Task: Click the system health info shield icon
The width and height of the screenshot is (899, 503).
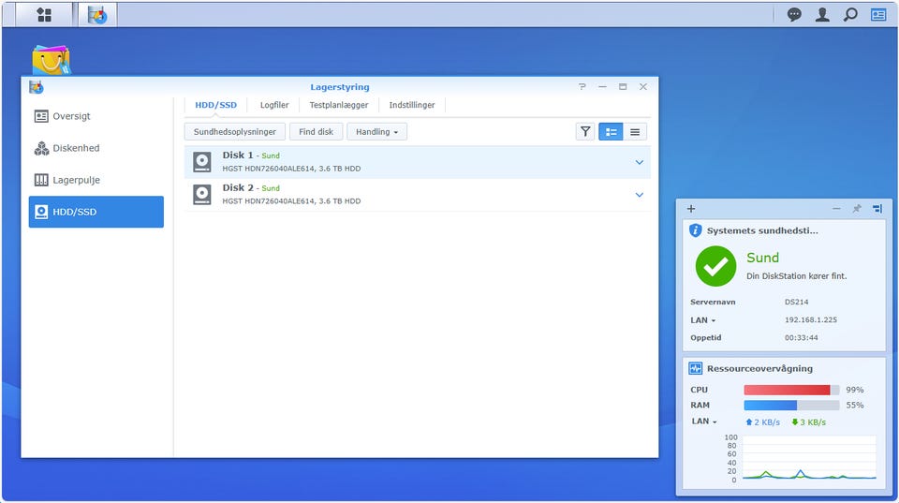Action: coord(696,230)
